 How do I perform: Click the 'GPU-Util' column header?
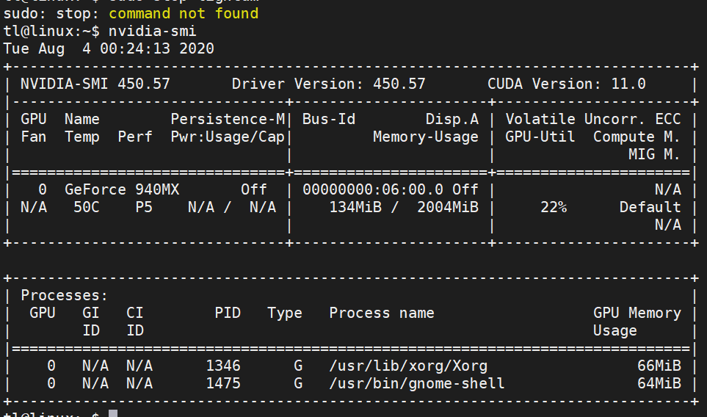coord(540,137)
